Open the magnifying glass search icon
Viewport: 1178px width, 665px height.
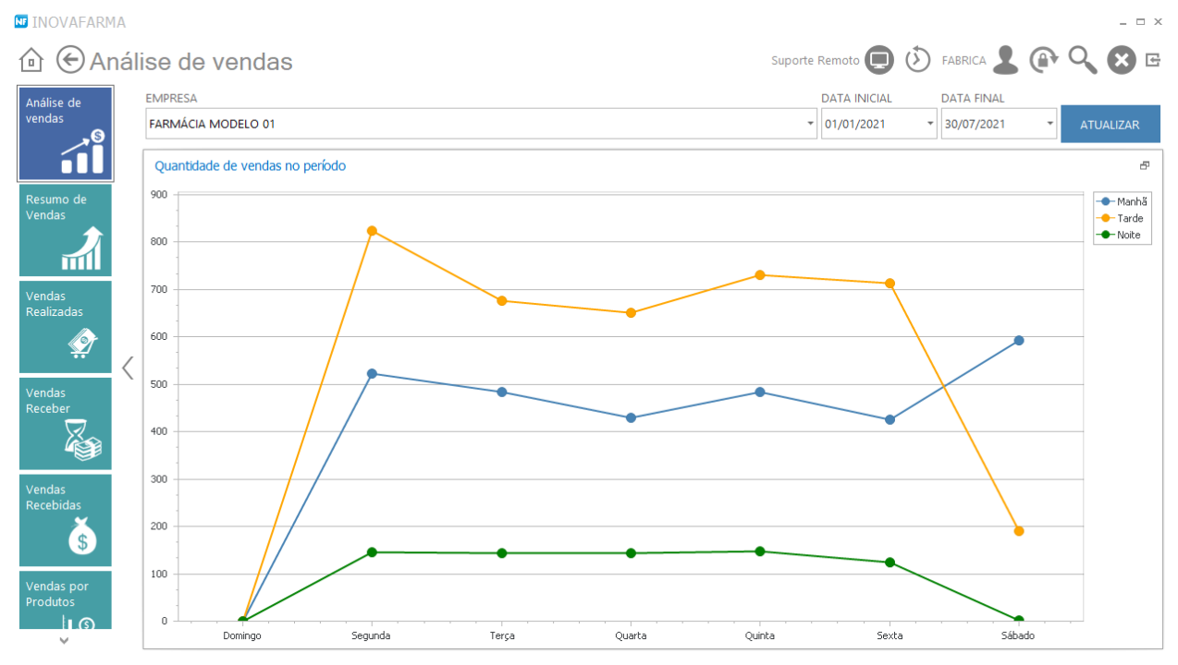coord(1082,61)
